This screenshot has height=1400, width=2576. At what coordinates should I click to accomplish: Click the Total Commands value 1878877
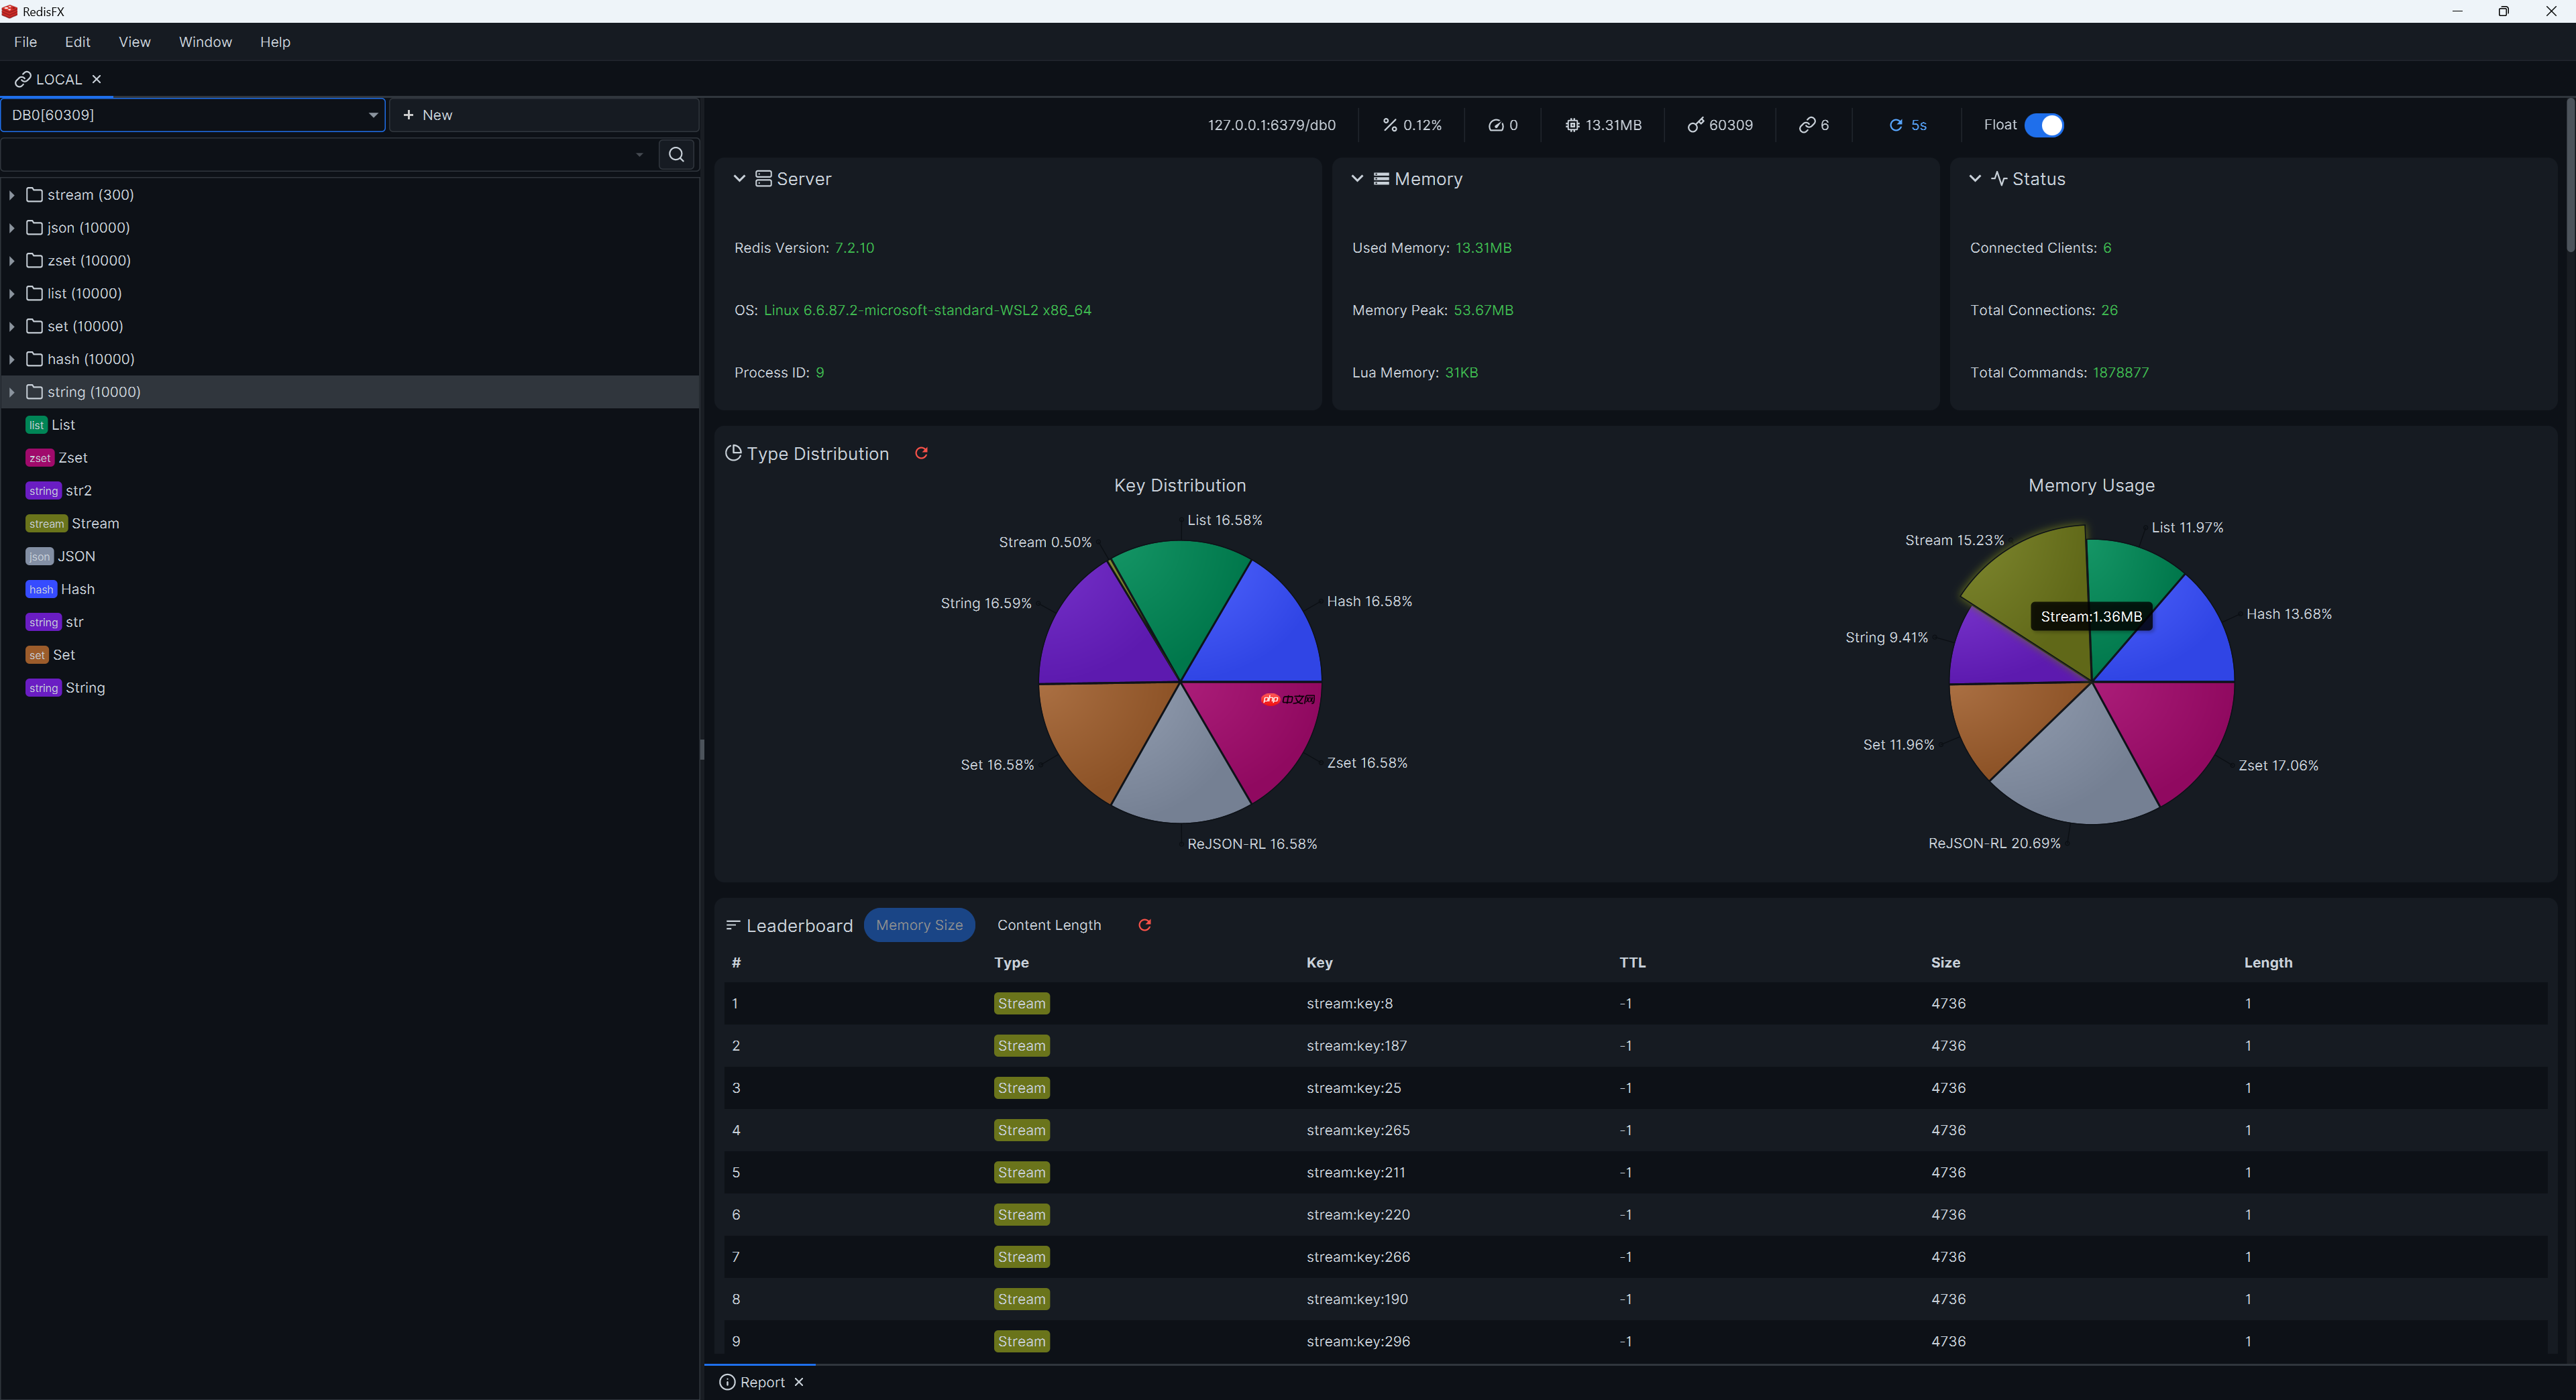point(2121,371)
